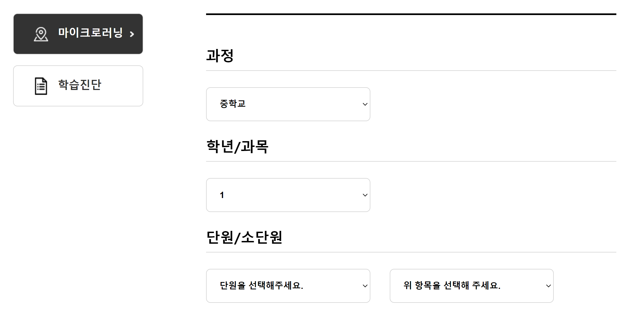The height and width of the screenshot is (314, 627).
Task: Open the 단원을 선택해주세요 unit dropdown
Action: pos(288,286)
